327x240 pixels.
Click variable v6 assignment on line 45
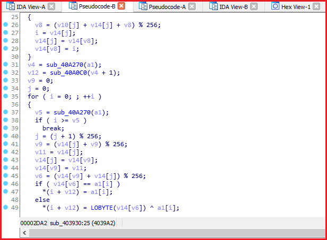click(x=39, y=176)
